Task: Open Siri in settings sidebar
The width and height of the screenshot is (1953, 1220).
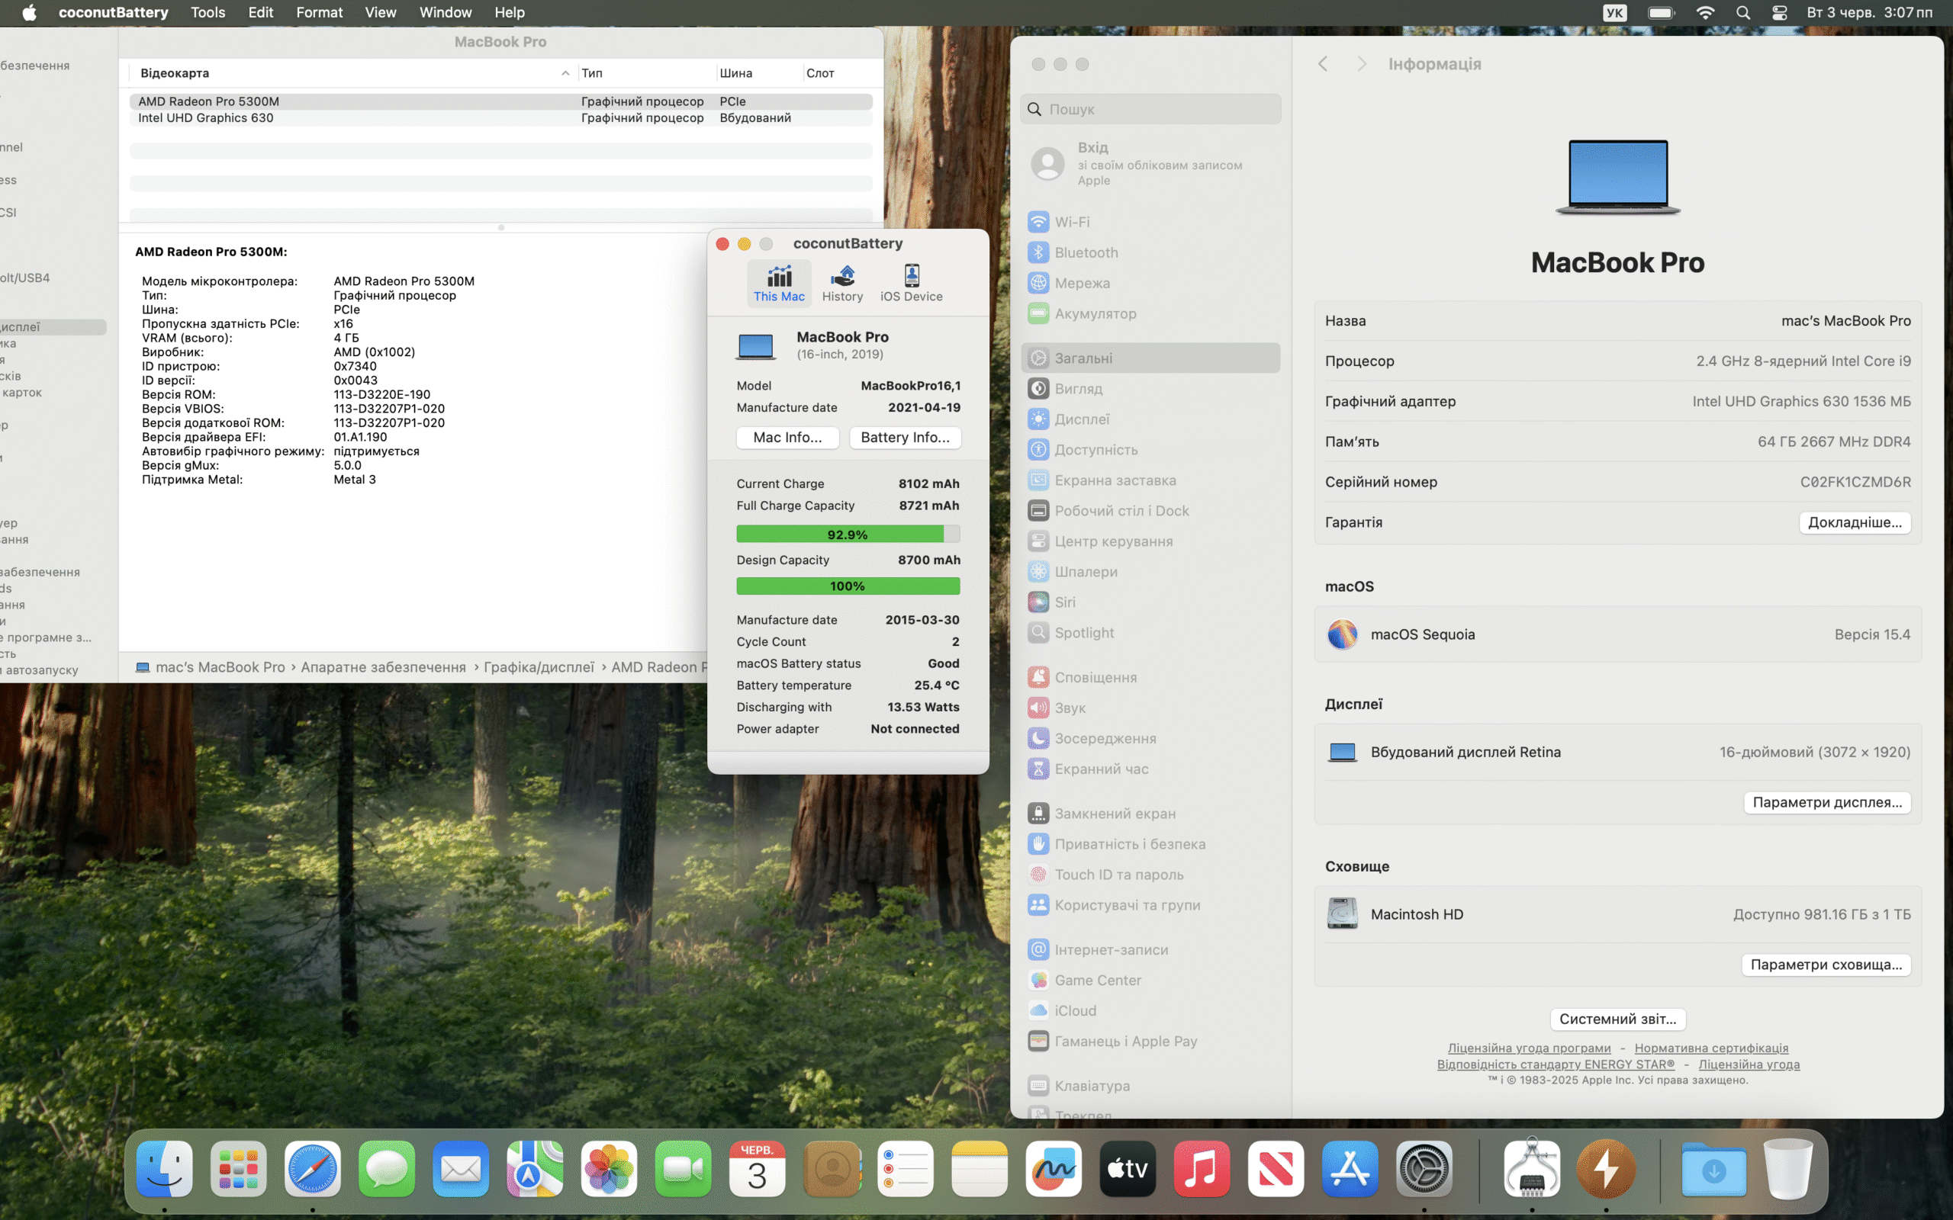Action: 1150,602
